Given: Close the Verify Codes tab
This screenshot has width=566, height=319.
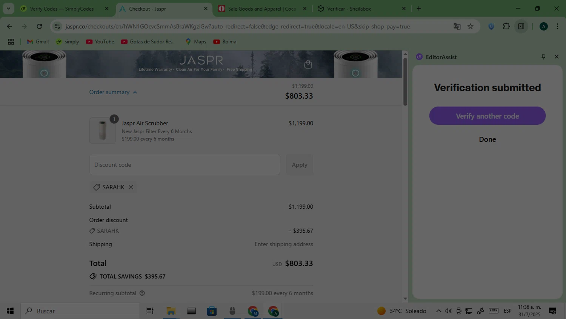Looking at the screenshot, I should [x=107, y=9].
